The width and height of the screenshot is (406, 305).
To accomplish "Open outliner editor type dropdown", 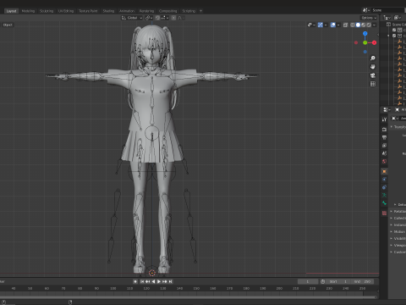I will click(387, 18).
